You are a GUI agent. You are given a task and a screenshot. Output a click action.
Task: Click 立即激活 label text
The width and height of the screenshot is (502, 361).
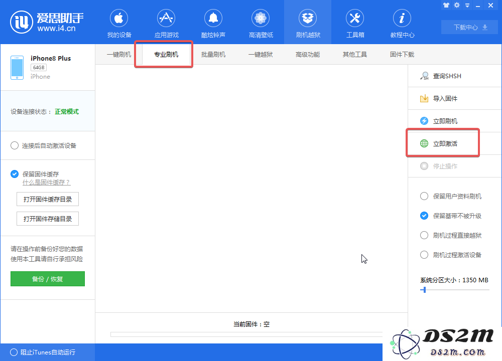click(x=445, y=143)
